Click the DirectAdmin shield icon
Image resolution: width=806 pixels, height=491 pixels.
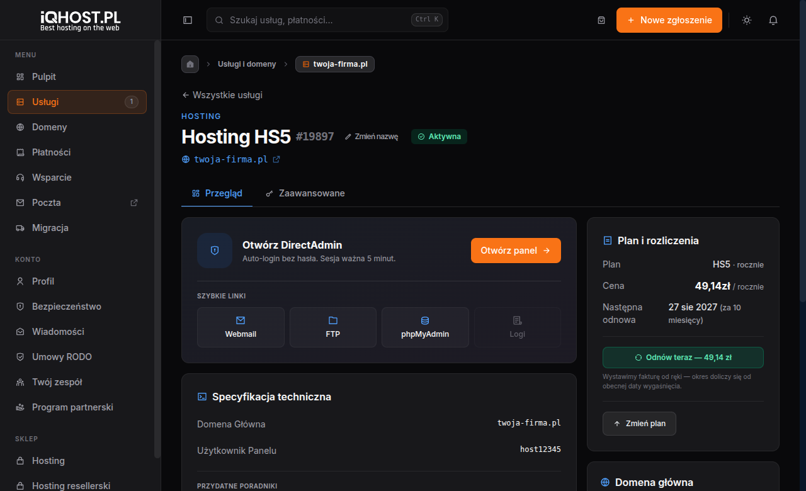pos(215,251)
